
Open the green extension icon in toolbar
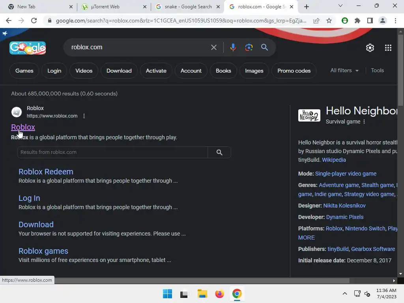344,21
